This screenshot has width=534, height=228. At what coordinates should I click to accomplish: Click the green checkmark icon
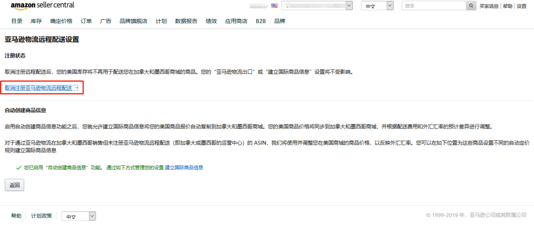pyautogui.click(x=19, y=167)
